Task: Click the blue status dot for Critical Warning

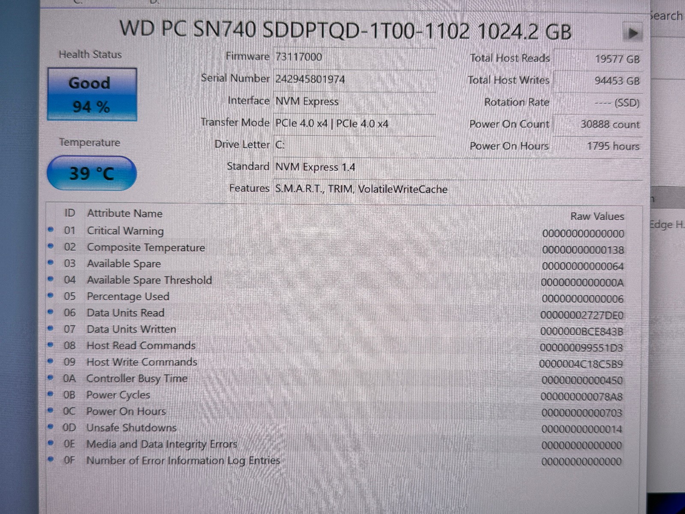Action: (x=51, y=230)
